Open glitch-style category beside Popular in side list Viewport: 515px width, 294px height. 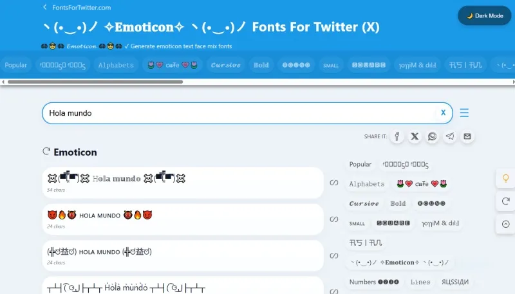point(406,164)
